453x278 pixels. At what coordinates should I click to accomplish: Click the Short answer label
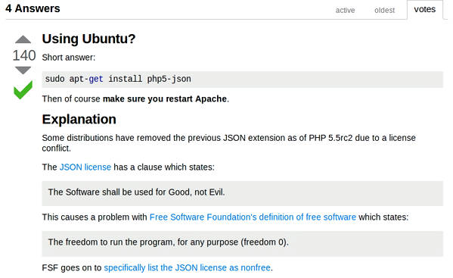pos(69,58)
